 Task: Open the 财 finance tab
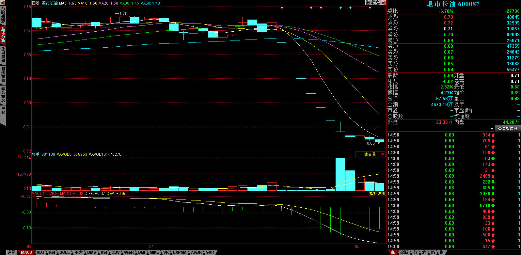point(441,252)
